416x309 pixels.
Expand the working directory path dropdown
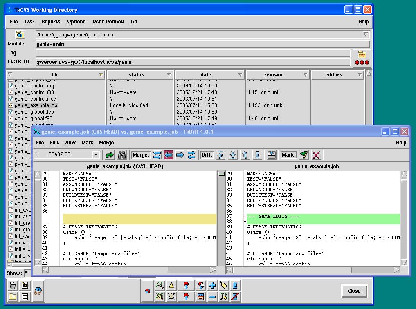tap(366, 35)
